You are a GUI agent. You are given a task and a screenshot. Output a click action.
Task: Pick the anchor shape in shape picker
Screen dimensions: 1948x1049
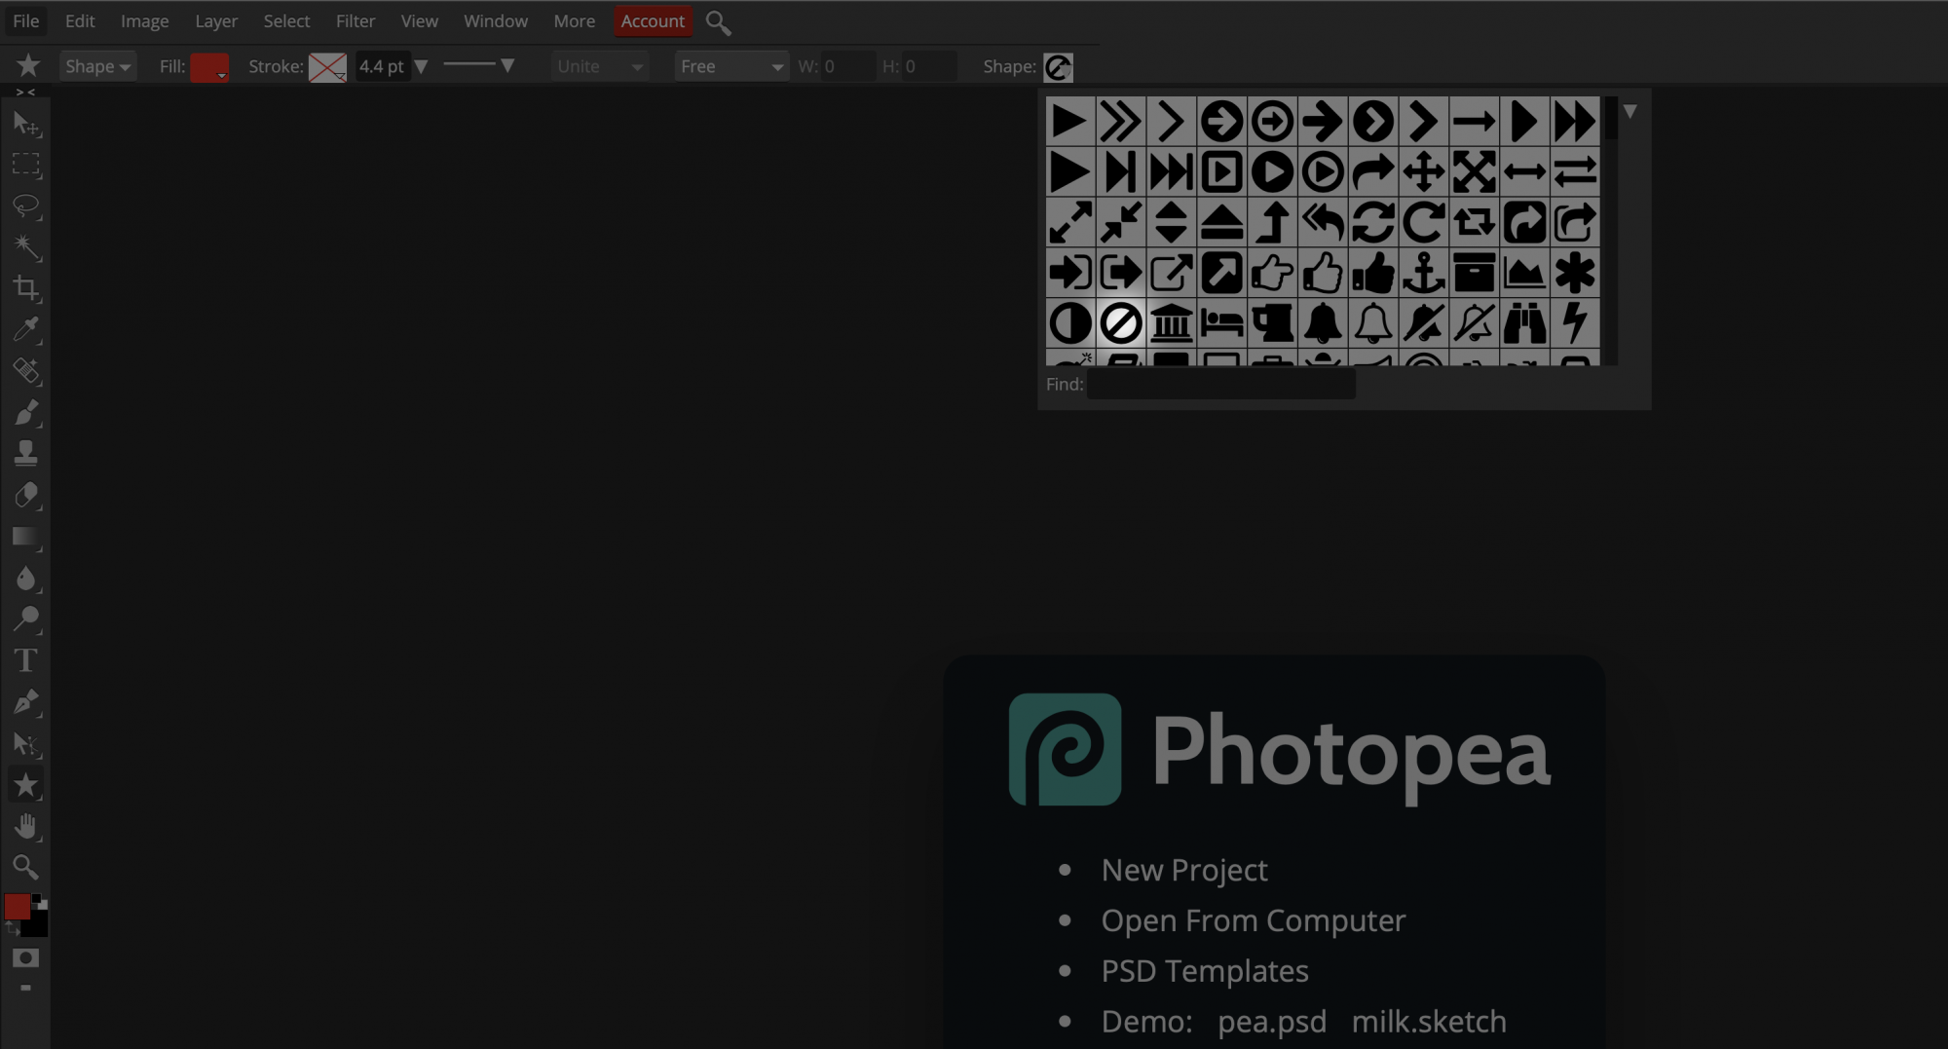tap(1424, 273)
